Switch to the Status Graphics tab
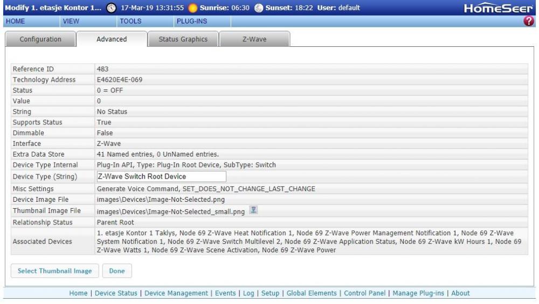This screenshot has width=539, height=304. [x=183, y=39]
